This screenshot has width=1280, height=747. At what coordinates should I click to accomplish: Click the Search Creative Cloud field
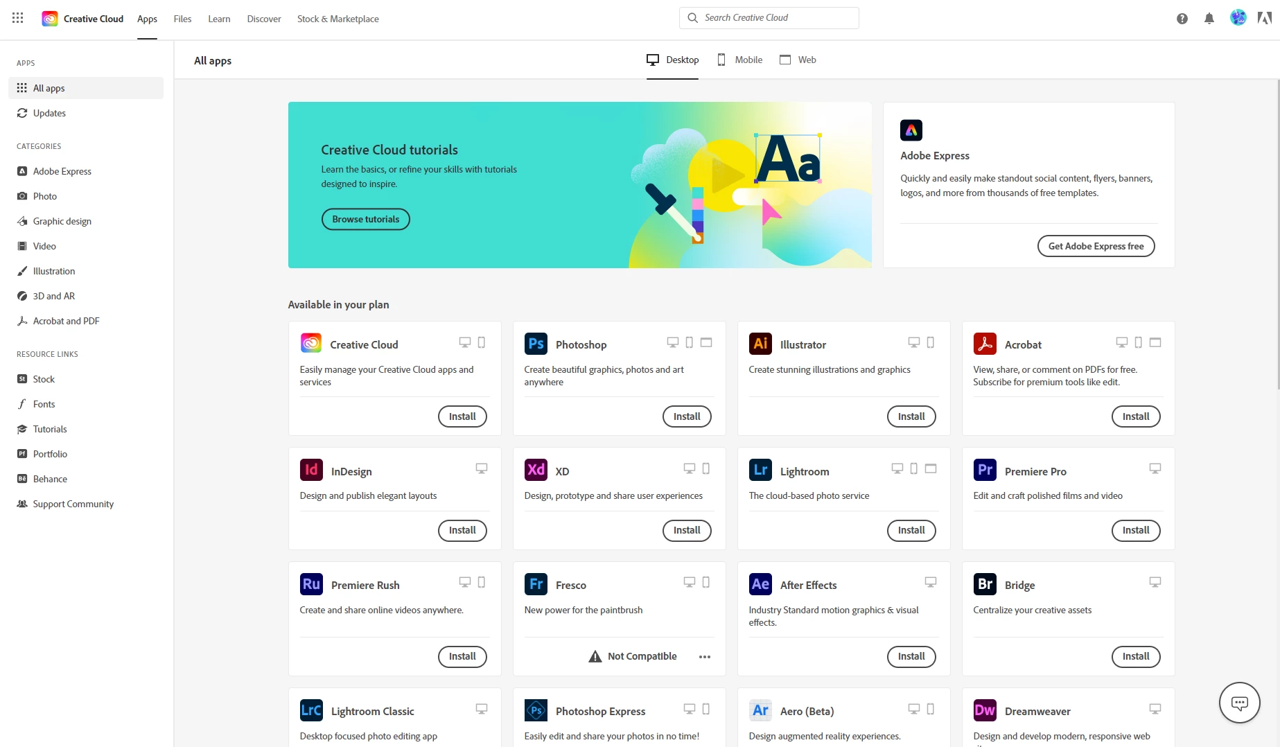pos(769,18)
